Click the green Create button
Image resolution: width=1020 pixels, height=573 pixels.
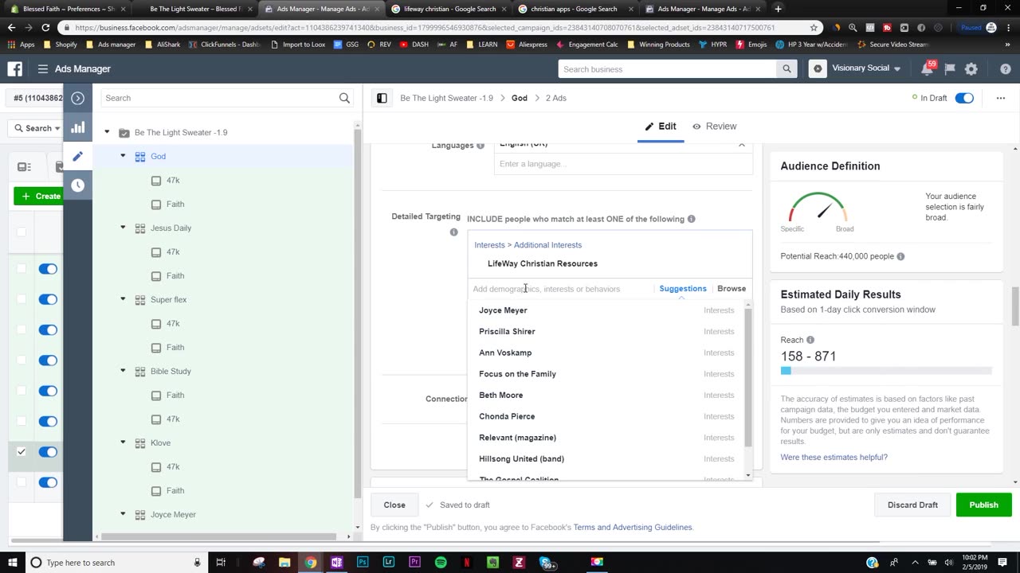point(38,196)
